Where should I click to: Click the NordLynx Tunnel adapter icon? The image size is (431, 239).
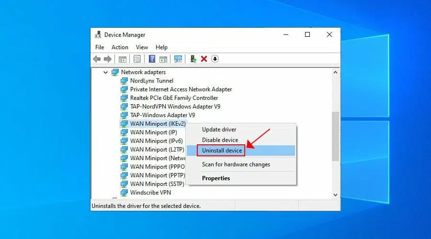coord(124,81)
